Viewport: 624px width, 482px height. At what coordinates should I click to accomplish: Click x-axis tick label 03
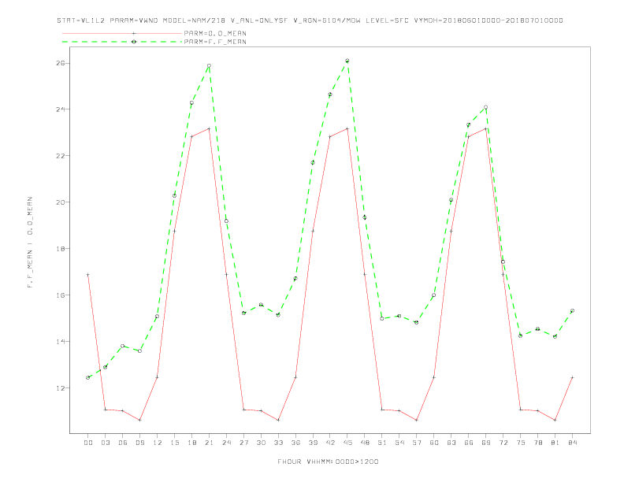tap(106, 443)
